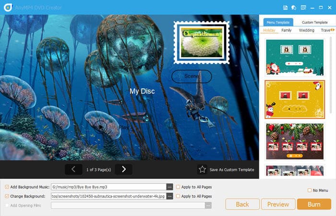Uncheck Add Background Music checkbox
Screen dimensions: 336x216
pos(6,187)
